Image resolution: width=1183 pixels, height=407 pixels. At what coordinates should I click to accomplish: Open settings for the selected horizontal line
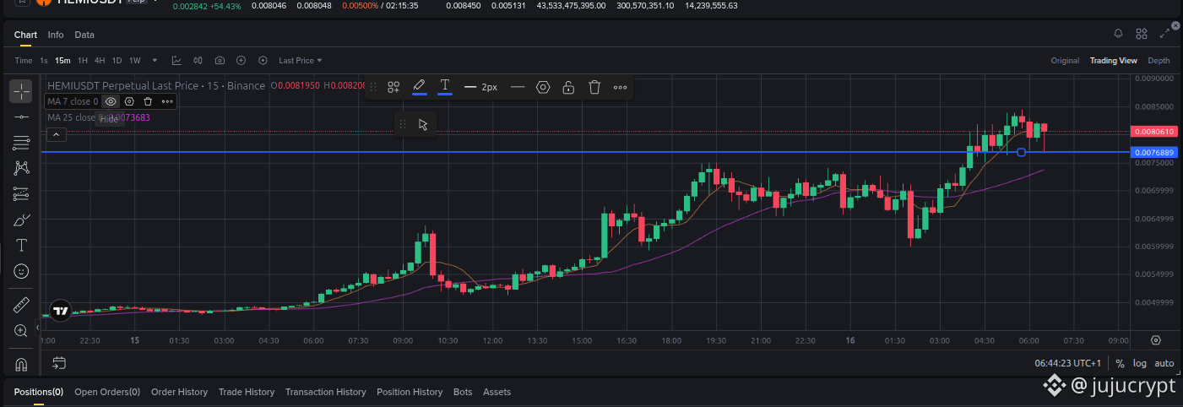[x=543, y=87]
